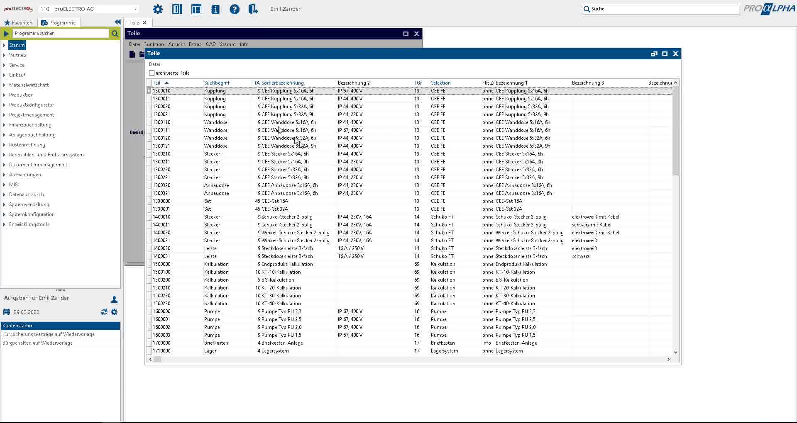The width and height of the screenshot is (797, 423).
Task: Click the scroll-down arrow of parts list
Action: pyautogui.click(x=675, y=352)
